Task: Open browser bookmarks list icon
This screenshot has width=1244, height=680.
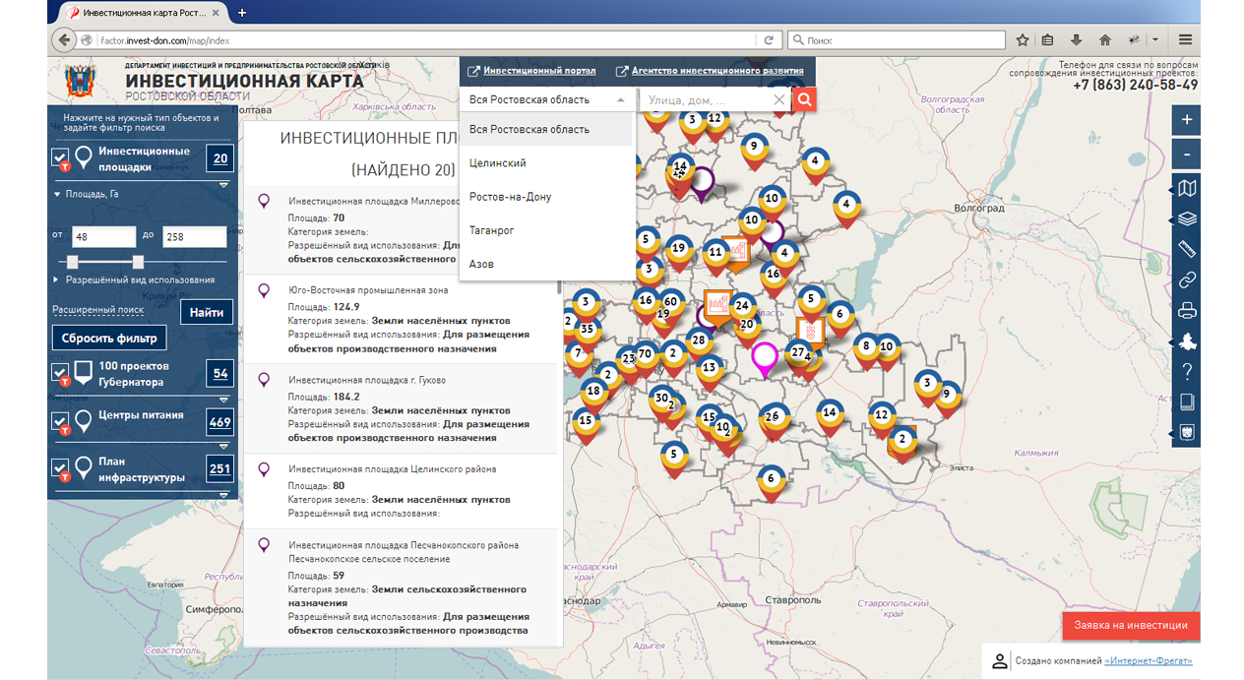Action: (x=1048, y=40)
